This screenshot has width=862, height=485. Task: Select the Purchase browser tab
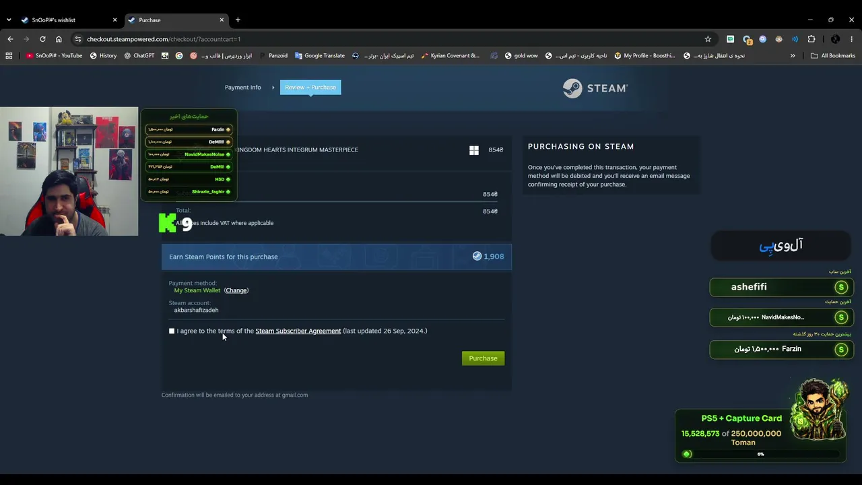tap(176, 20)
